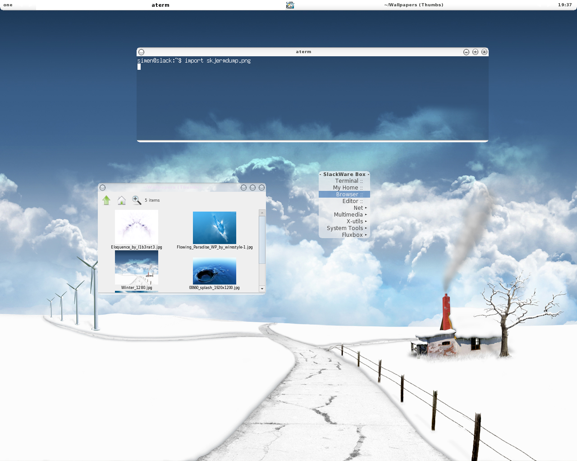Minimize the aterm terminal window
The image size is (577, 461).
466,52
